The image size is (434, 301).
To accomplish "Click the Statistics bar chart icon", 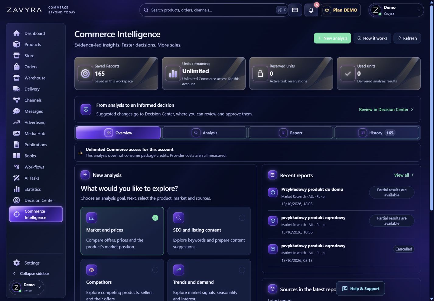I will pos(16,189).
